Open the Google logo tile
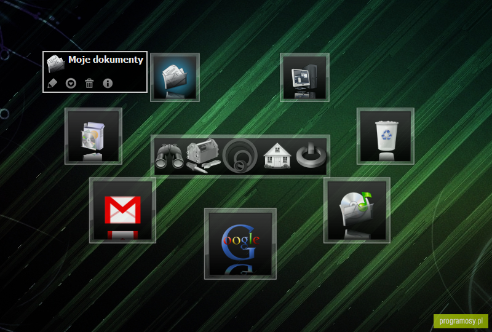492x332 pixels. tap(240, 243)
